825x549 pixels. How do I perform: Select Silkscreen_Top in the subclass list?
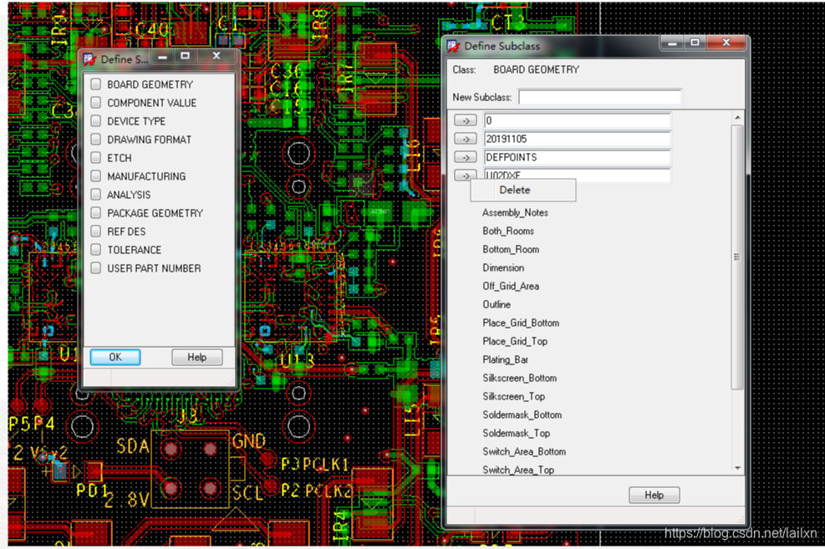pyautogui.click(x=513, y=397)
